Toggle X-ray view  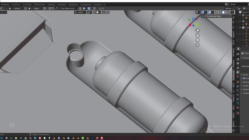216,12
